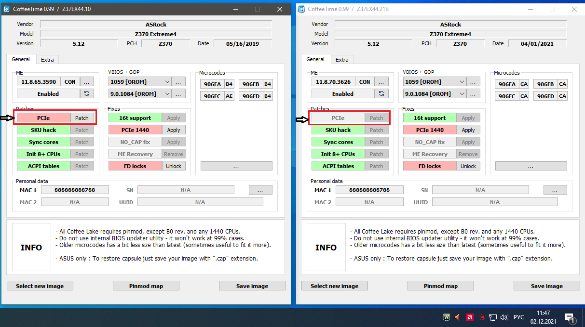Open the red handprint tray icon

pos(481,317)
